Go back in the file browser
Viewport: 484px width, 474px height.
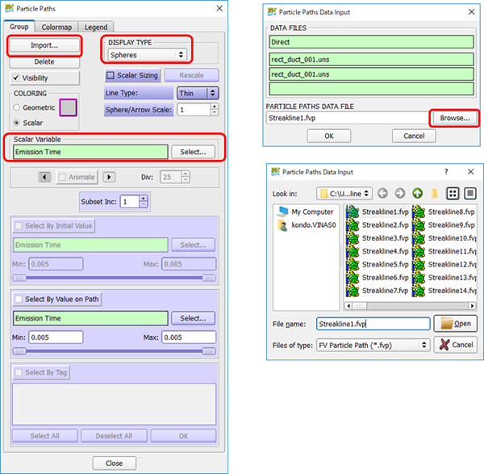click(382, 194)
